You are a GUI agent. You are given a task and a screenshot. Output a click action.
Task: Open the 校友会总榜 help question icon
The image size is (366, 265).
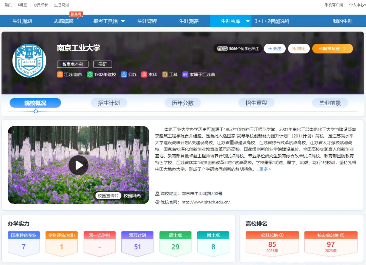tap(342, 235)
